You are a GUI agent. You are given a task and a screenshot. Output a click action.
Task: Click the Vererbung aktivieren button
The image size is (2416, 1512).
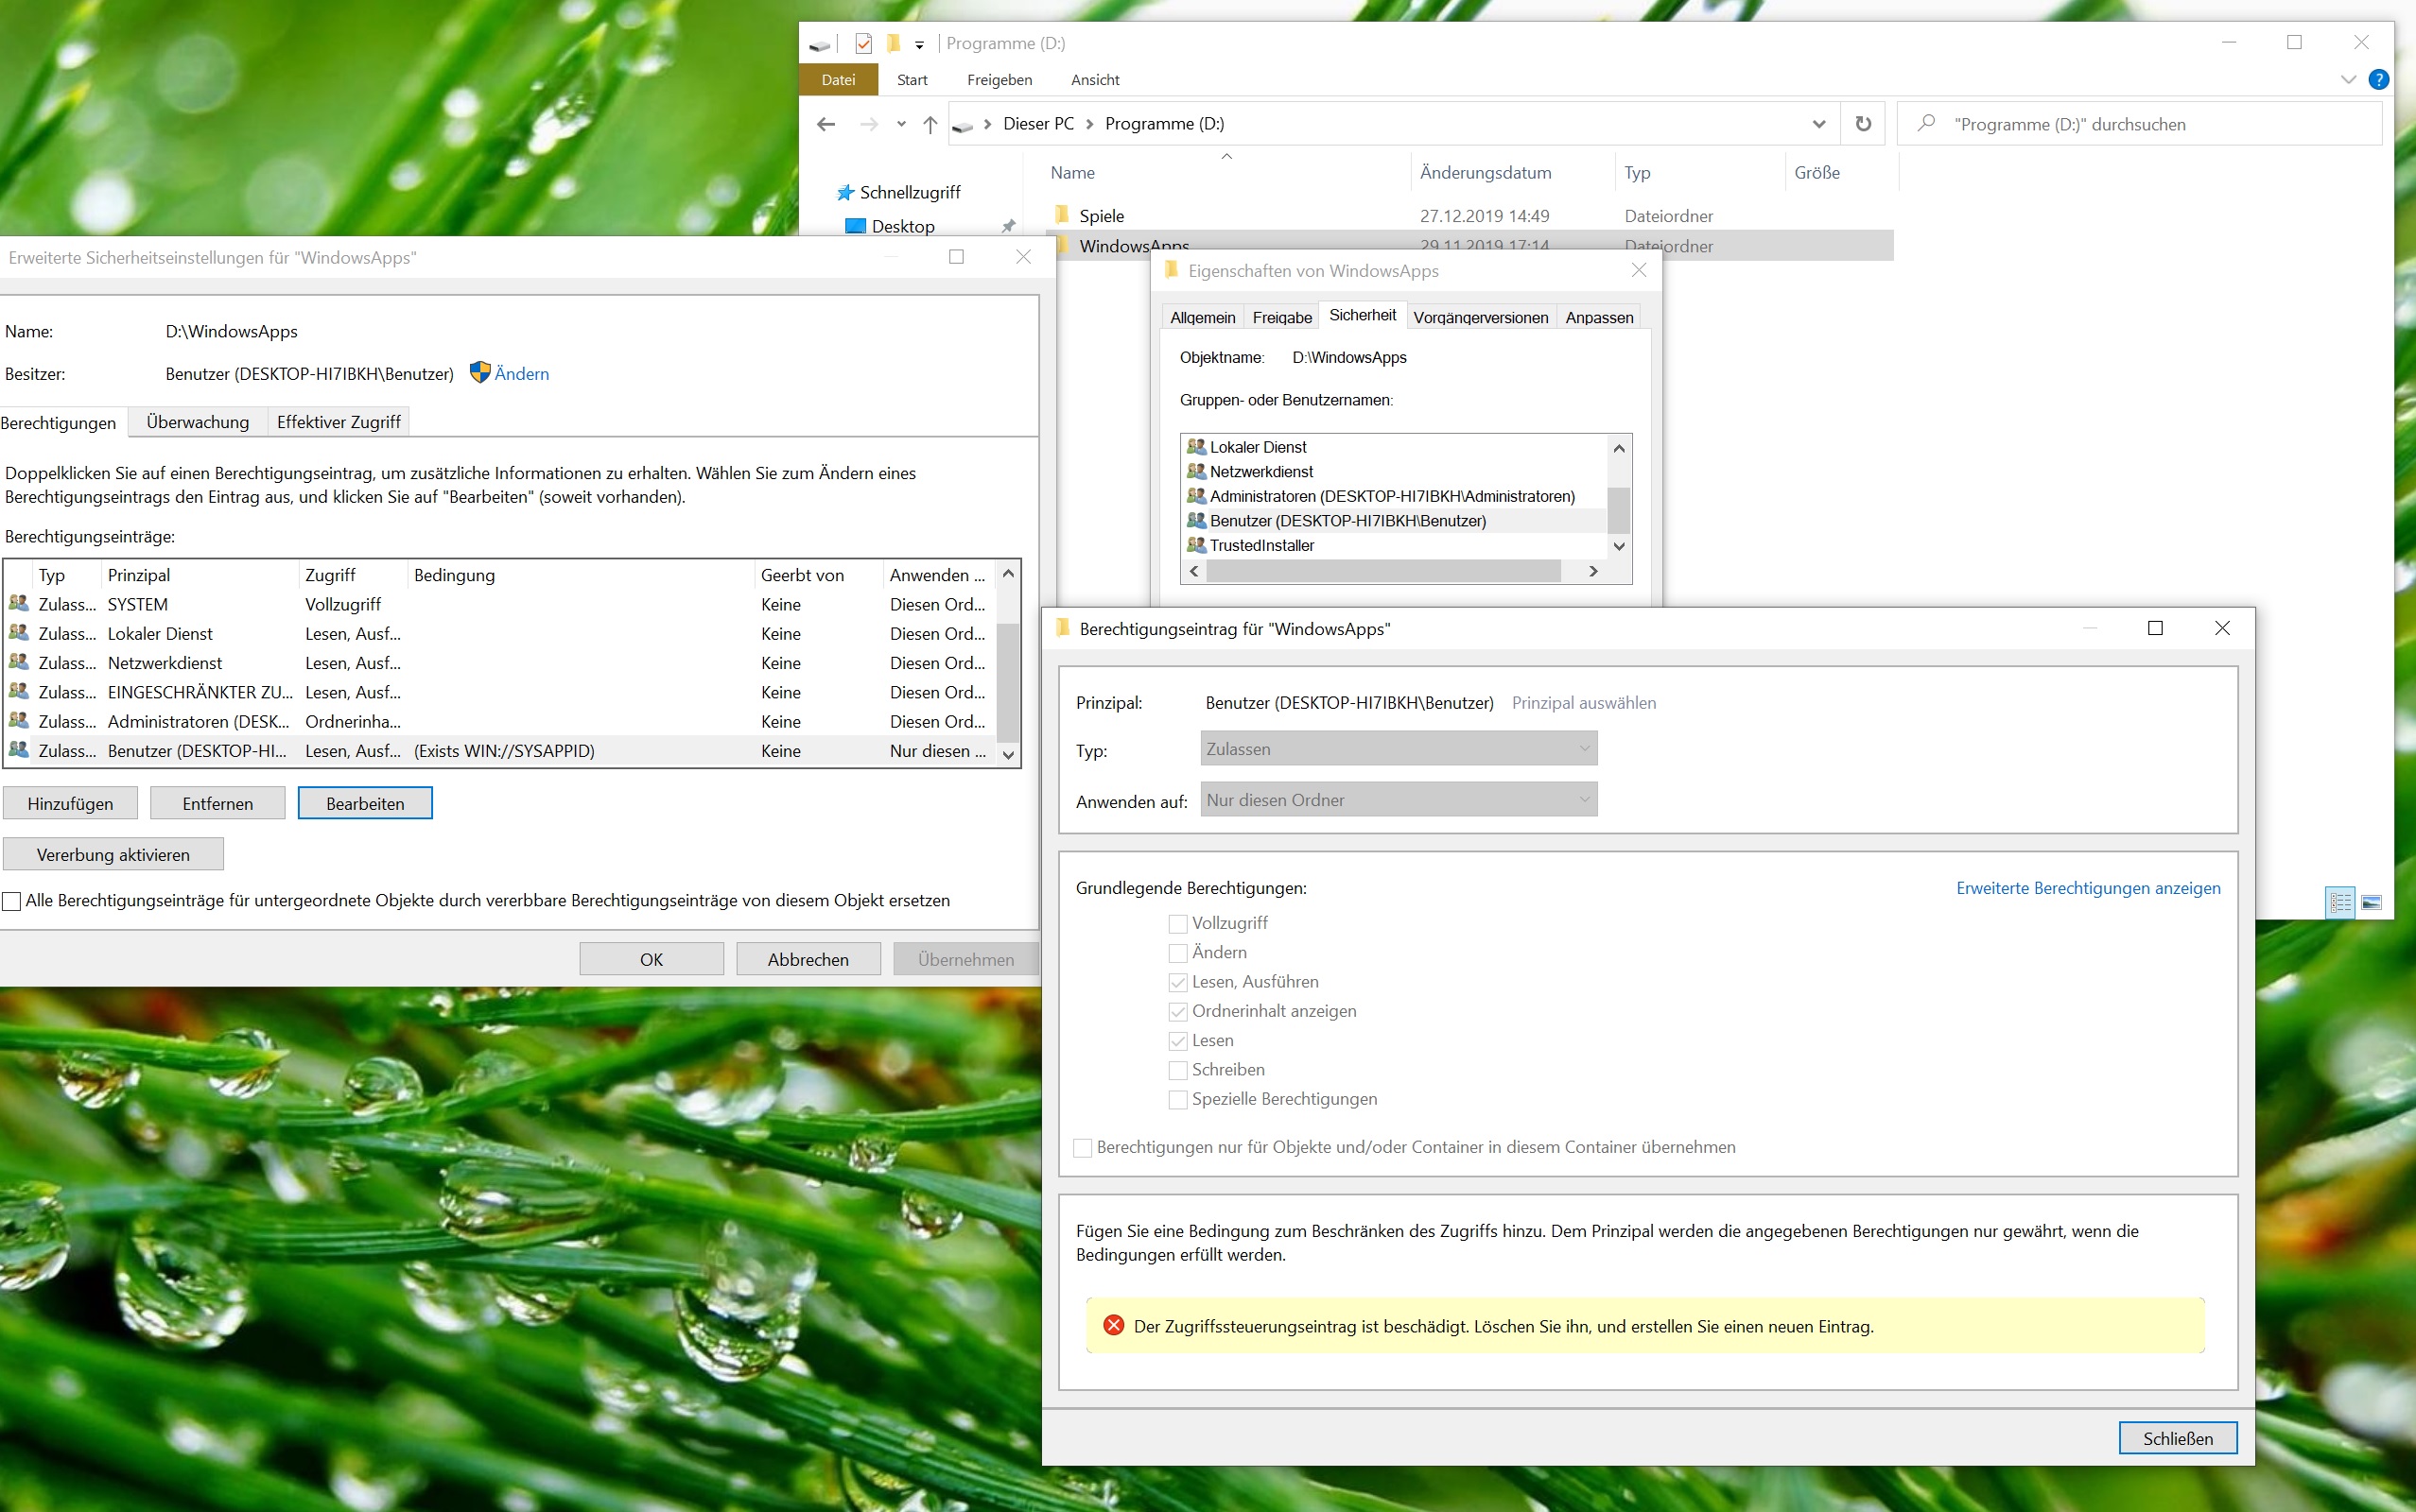[113, 855]
